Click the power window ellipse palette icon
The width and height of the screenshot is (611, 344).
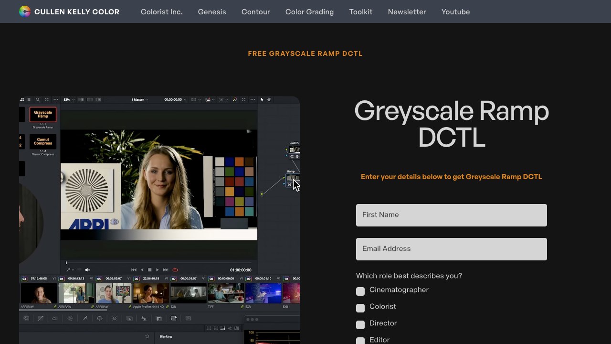tap(100, 318)
